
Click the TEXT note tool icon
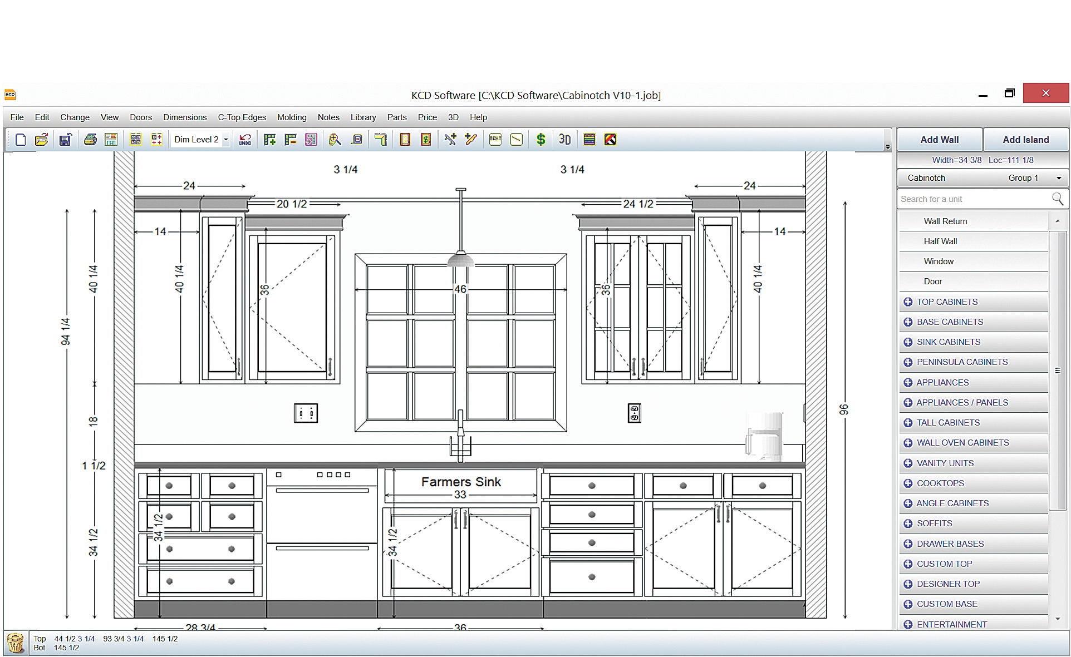click(495, 140)
